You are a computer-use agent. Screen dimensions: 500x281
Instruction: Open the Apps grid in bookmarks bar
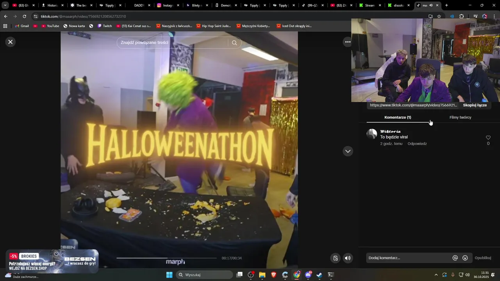[x=5, y=26]
